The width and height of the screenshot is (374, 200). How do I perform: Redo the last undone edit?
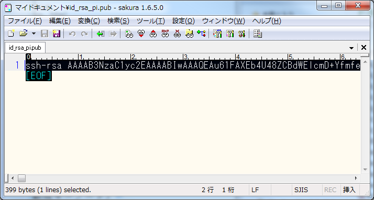tap(84, 34)
